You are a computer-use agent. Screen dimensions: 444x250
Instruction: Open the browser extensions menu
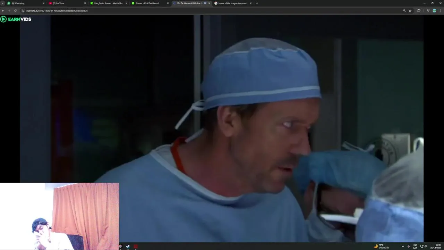(x=419, y=11)
